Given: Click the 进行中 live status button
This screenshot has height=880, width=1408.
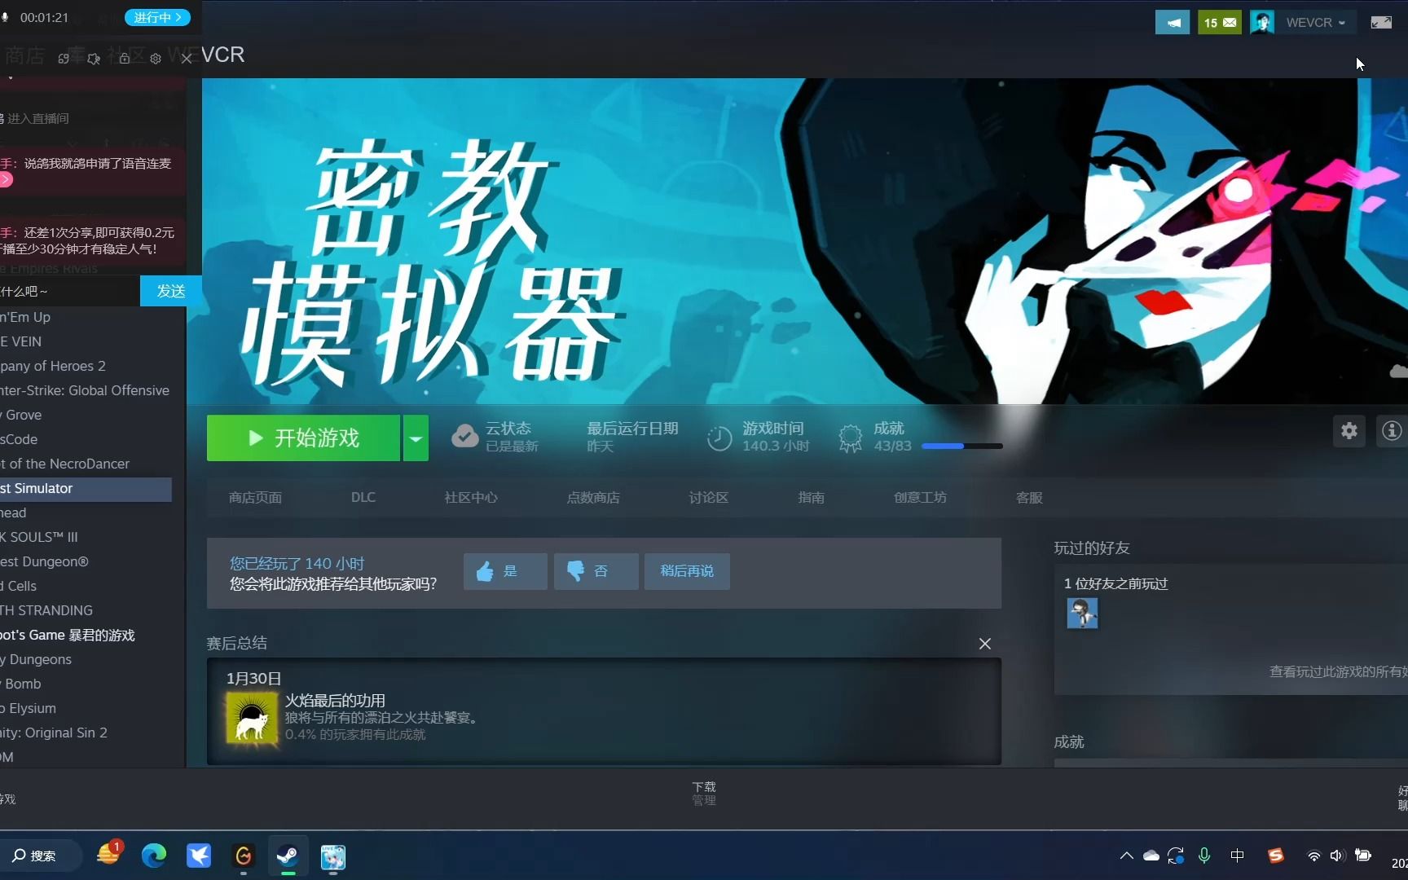Looking at the screenshot, I should 157,17.
